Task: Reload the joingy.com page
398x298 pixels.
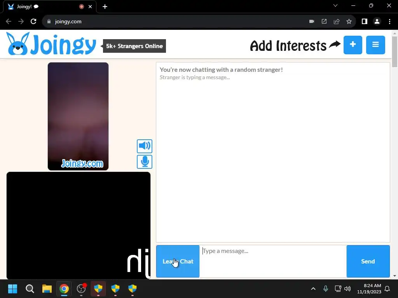Action: 33,22
